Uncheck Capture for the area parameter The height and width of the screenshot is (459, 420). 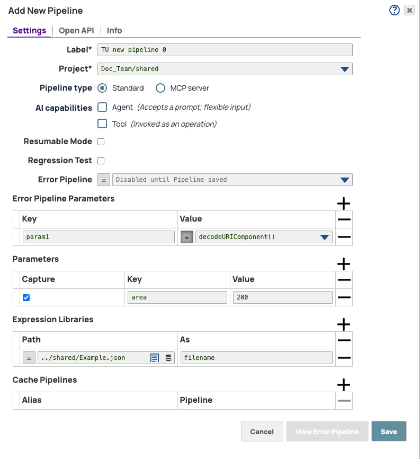[x=26, y=297]
